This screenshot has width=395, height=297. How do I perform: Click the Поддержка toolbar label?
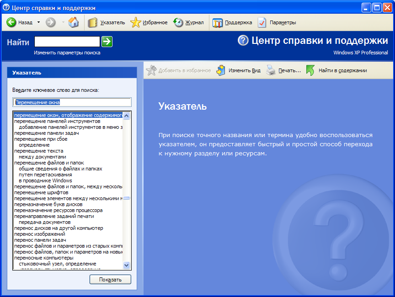pyautogui.click(x=238, y=22)
